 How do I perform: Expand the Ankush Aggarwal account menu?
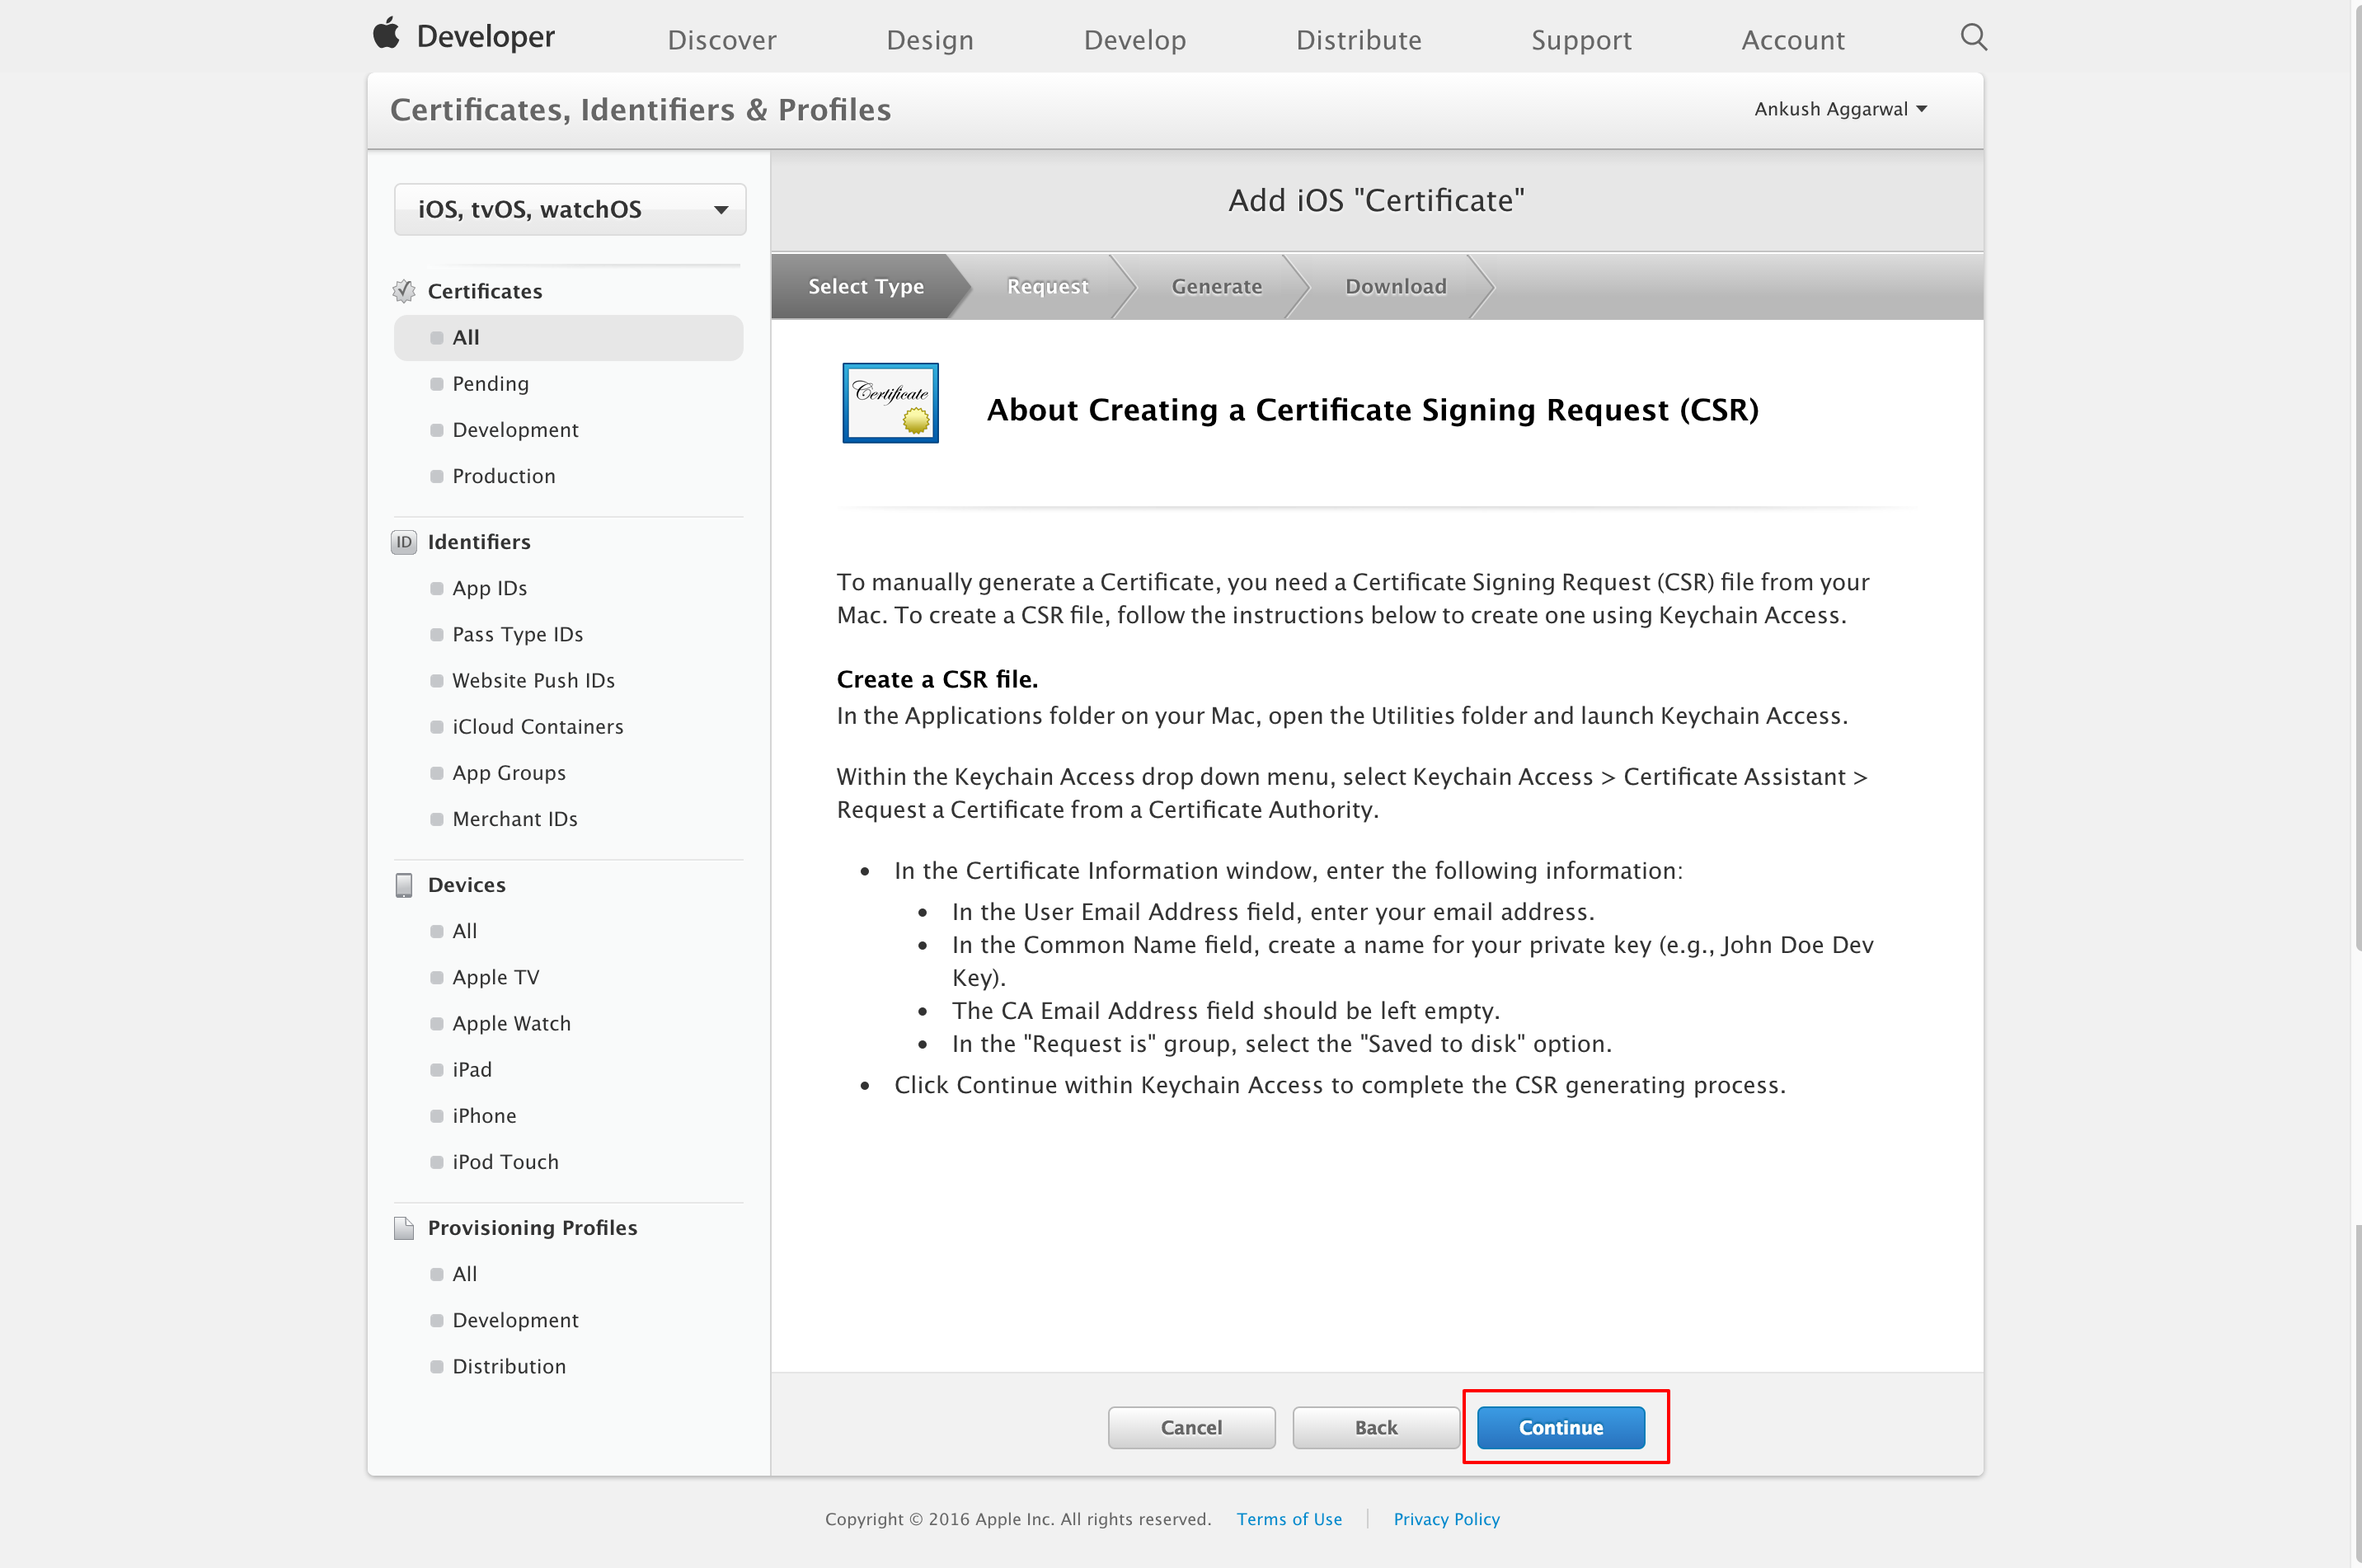(x=1840, y=109)
